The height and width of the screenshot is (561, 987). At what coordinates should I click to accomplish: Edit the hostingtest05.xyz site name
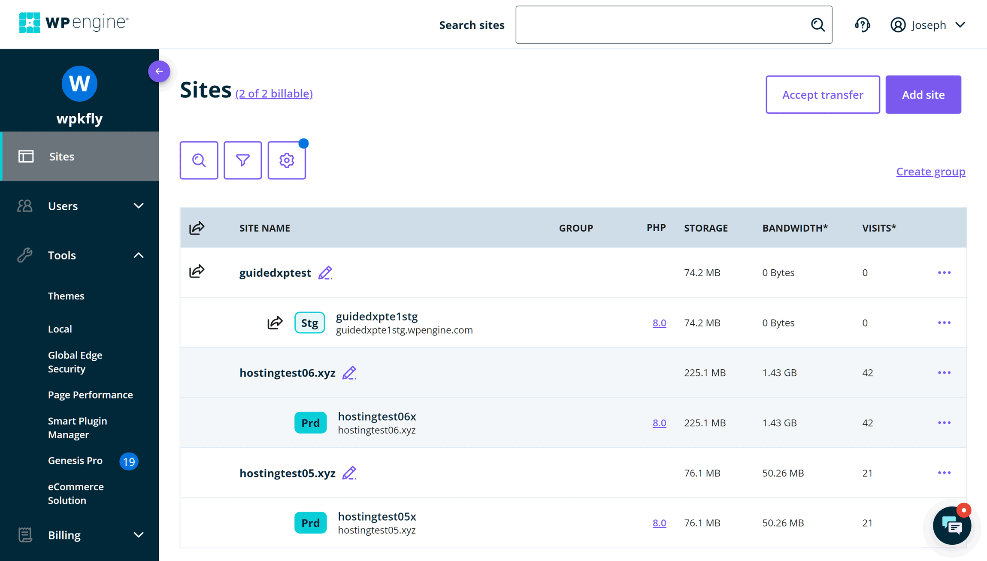pyautogui.click(x=349, y=473)
